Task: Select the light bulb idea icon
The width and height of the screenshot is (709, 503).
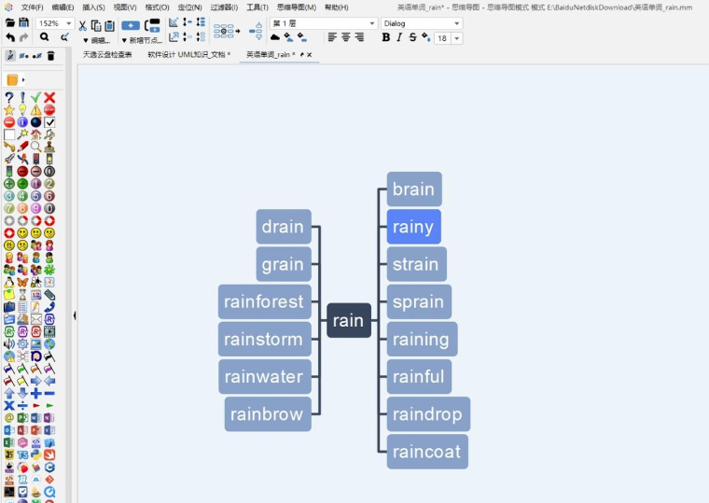Action: (22, 109)
